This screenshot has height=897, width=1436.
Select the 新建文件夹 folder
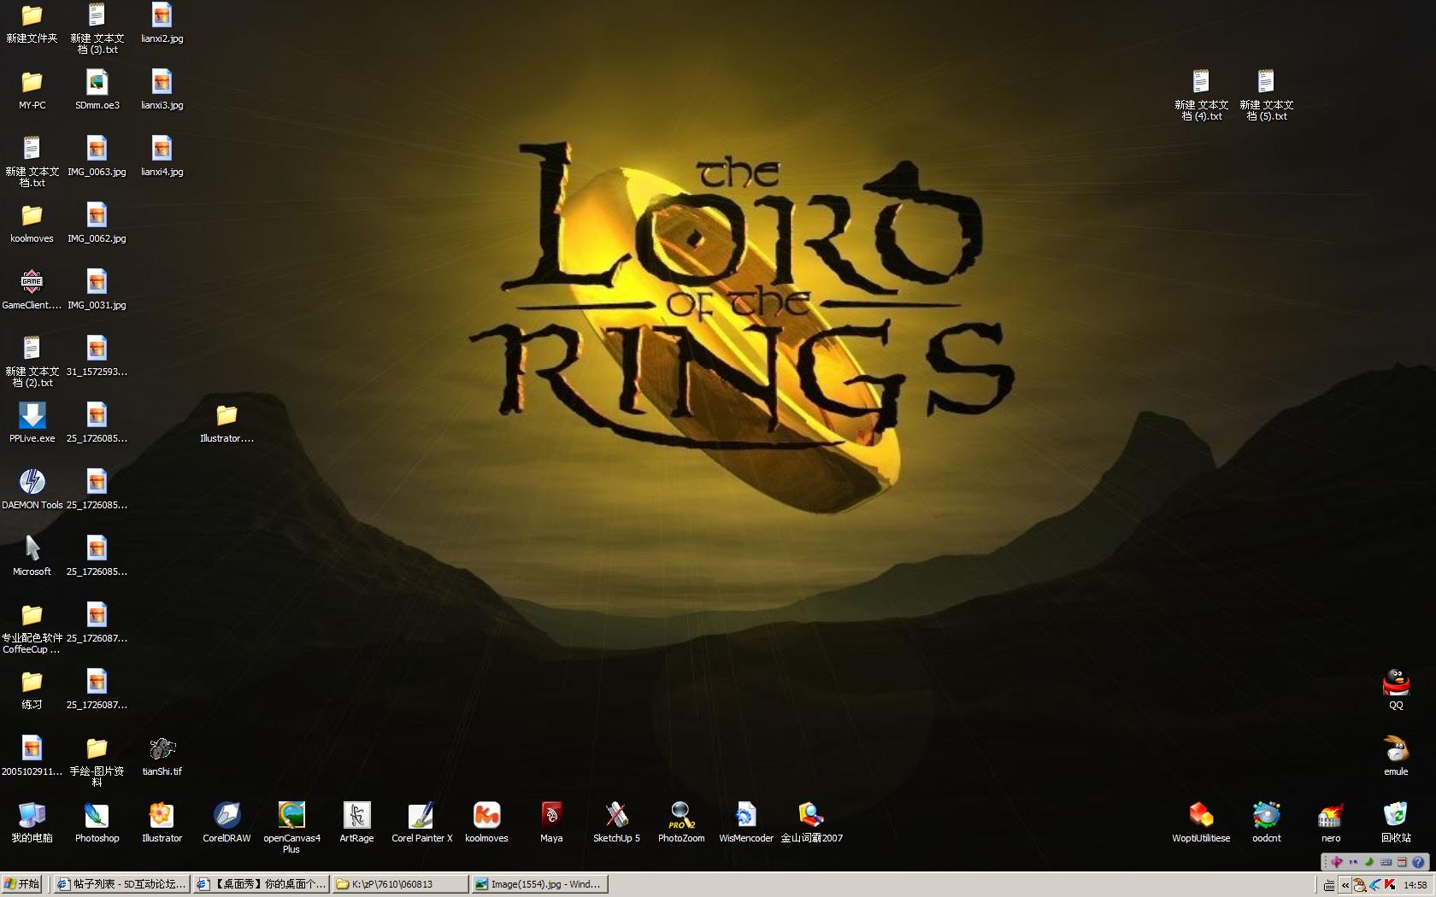coord(32,22)
